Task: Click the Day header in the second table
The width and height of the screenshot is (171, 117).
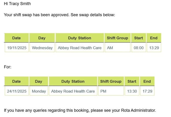Action: (39, 81)
